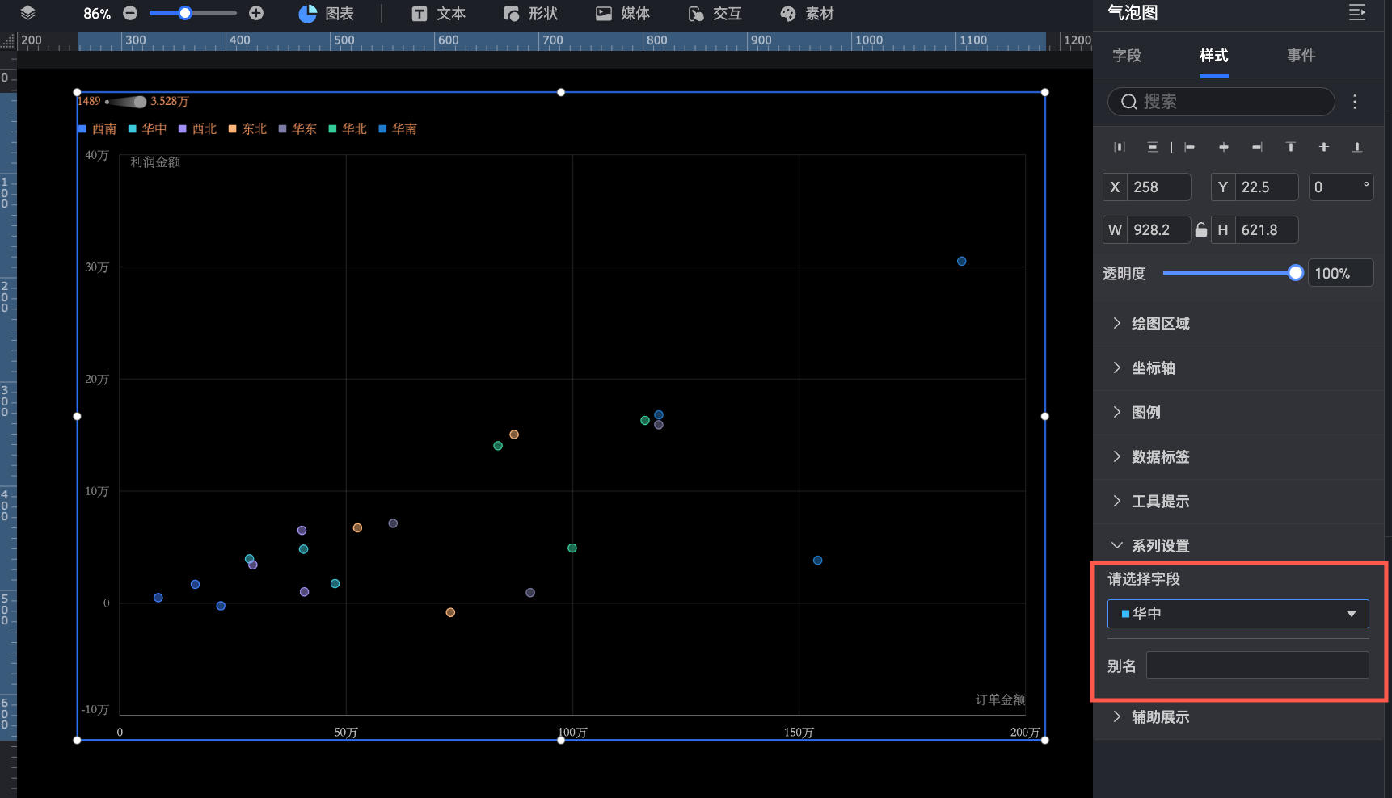The image size is (1392, 798).
Task: Click the magnifier icon in 搜索 box
Action: (x=1129, y=102)
